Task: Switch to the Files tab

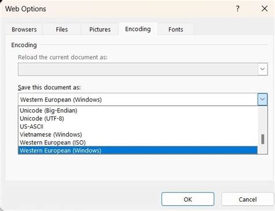Action: pyautogui.click(x=61, y=30)
